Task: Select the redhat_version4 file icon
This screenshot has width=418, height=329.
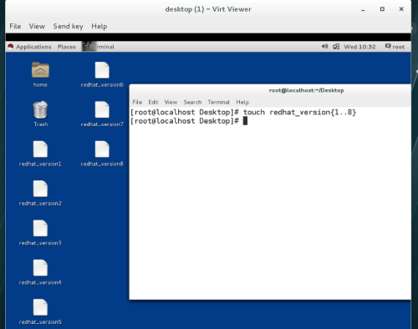Action: (40, 268)
